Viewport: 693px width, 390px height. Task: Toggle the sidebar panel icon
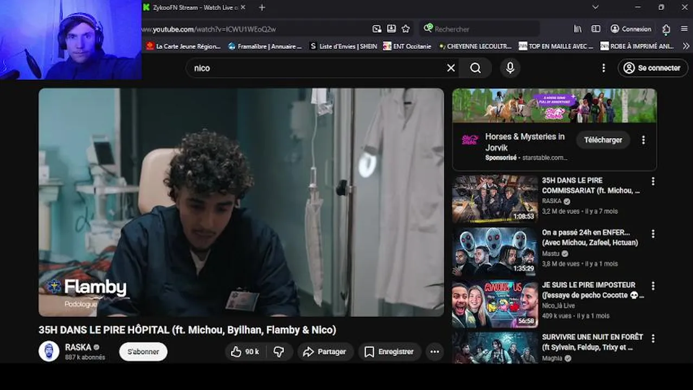pyautogui.click(x=595, y=29)
